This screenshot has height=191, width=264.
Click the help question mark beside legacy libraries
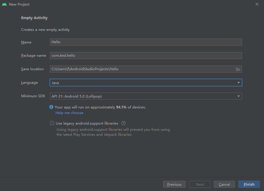pos(123,123)
